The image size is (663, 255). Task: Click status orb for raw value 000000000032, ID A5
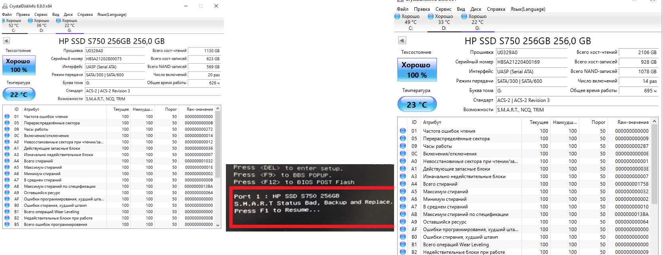point(403,191)
